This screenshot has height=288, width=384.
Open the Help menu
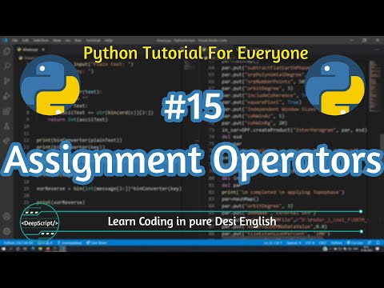(108, 40)
